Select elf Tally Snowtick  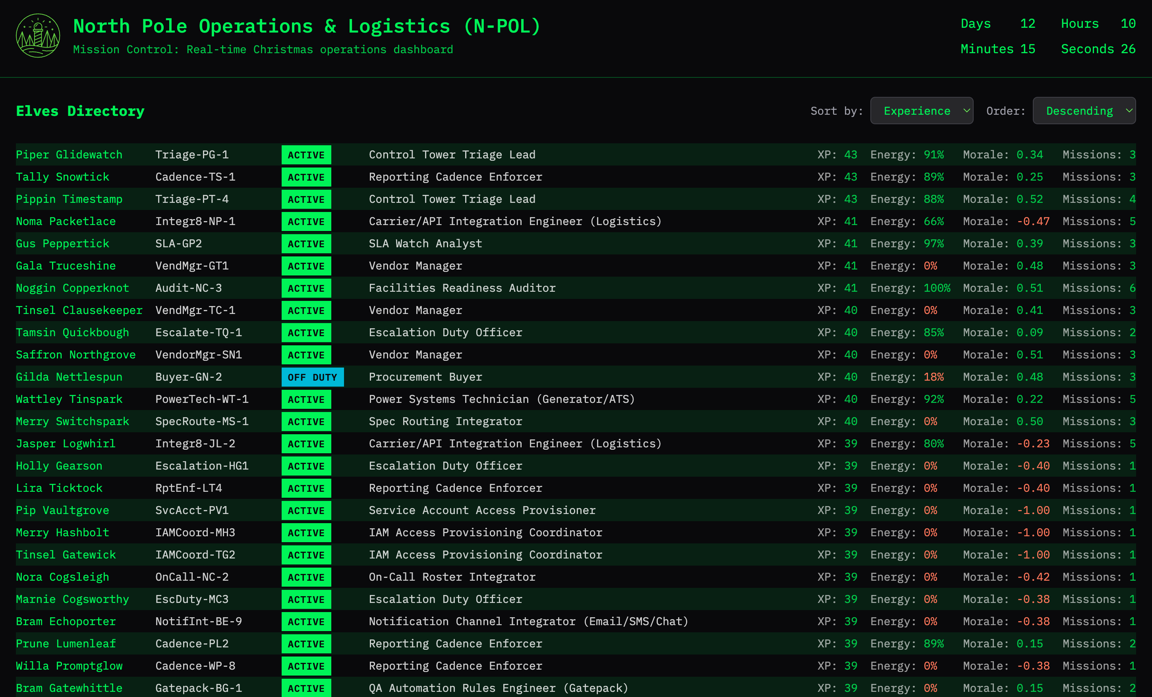pos(62,177)
